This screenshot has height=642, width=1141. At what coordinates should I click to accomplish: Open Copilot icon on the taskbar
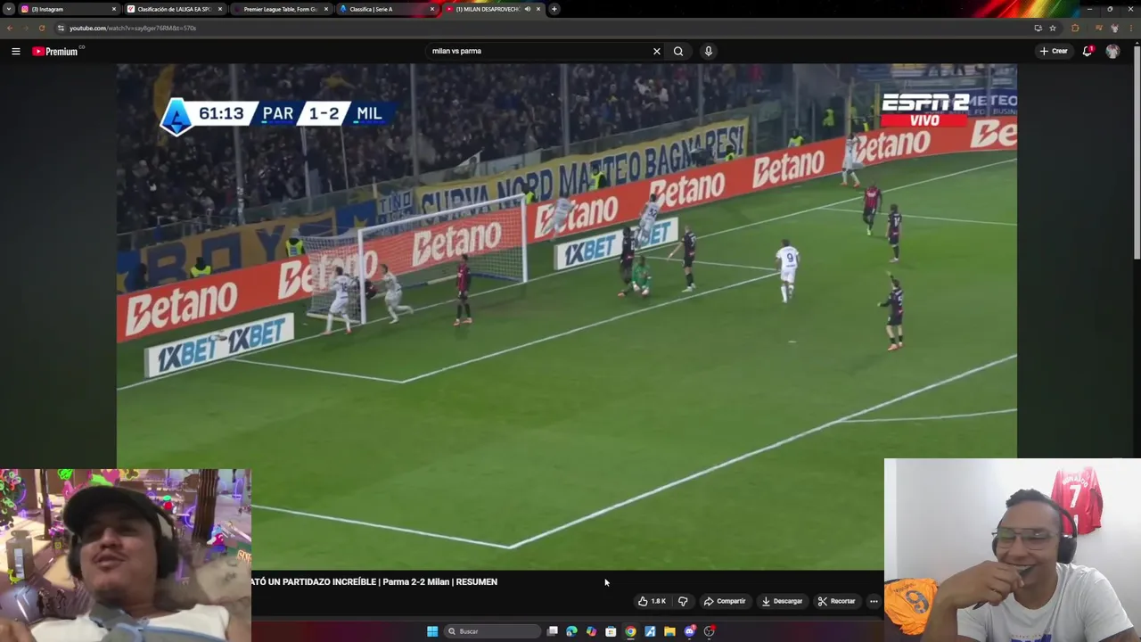point(591,631)
